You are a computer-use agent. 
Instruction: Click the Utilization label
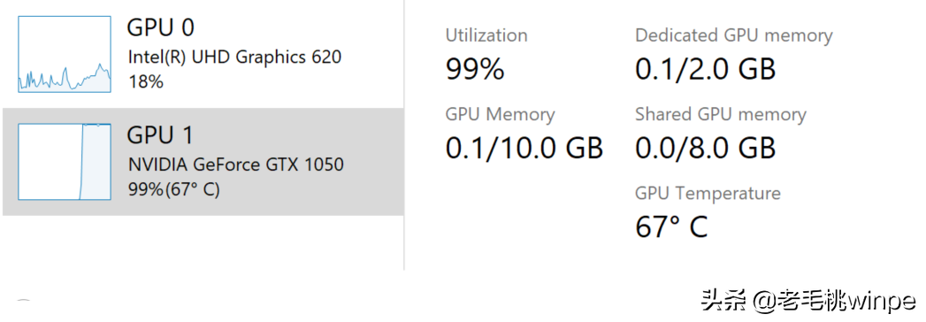[x=486, y=35]
